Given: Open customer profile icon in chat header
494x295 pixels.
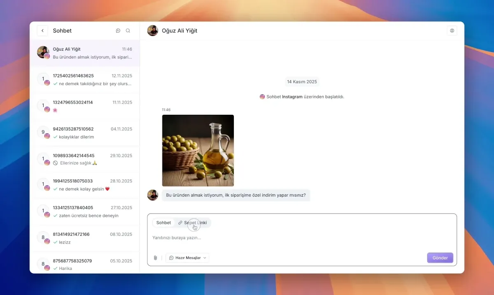Looking at the screenshot, I should point(452,30).
